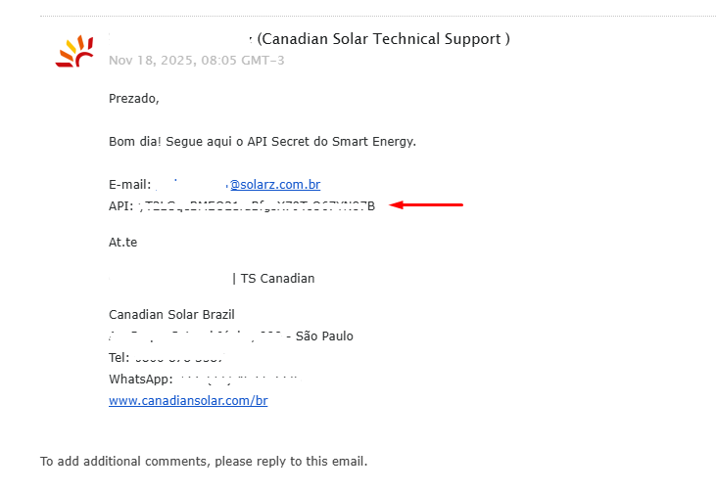
Task: Click the "At.te" sign-off line
Action: click(x=123, y=242)
